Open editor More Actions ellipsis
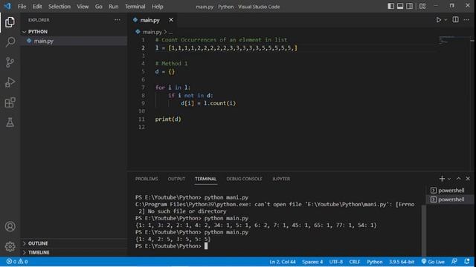Screen dimensions: 476x267 pos(466,20)
